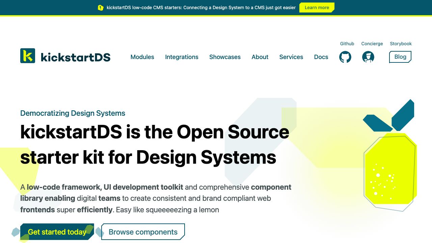Click the Democratizing Design Systems subtitle
The width and height of the screenshot is (432, 243).
[x=73, y=113]
